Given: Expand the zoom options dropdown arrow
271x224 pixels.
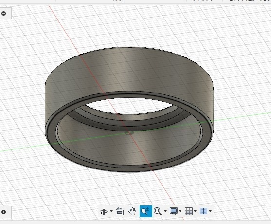Looking at the screenshot, I should tap(165, 211).
